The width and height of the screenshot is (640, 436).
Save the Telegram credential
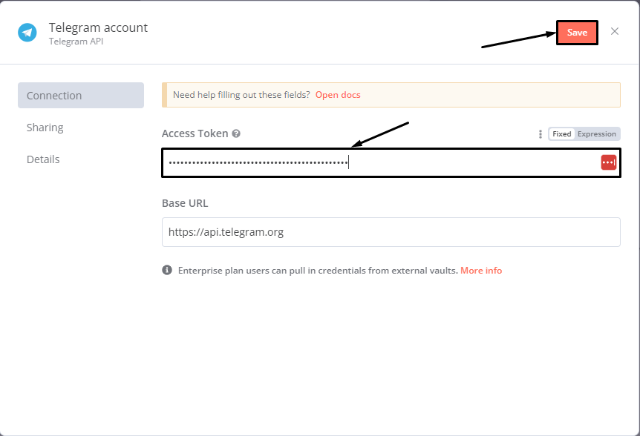point(577,33)
